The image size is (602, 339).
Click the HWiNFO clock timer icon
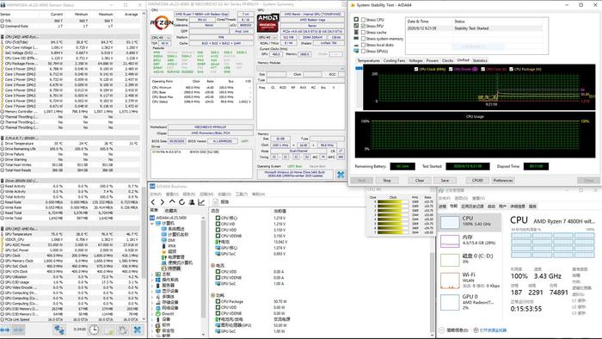(x=94, y=330)
